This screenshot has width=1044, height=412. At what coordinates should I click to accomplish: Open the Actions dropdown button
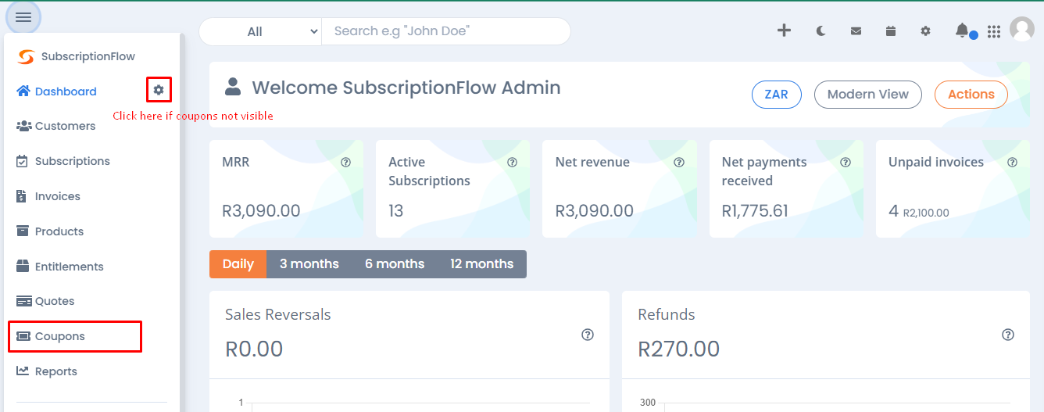click(971, 94)
